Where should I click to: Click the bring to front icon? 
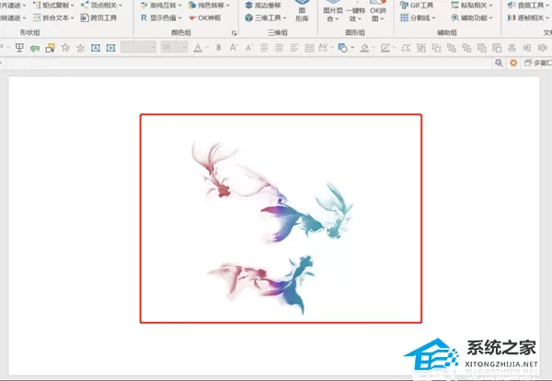481,48
